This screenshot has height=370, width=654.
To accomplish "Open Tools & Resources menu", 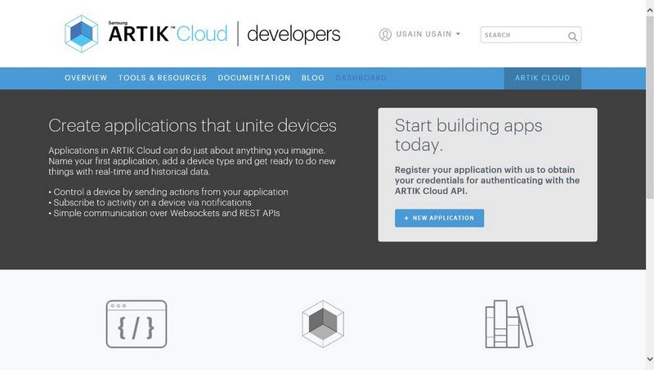I will pos(162,78).
